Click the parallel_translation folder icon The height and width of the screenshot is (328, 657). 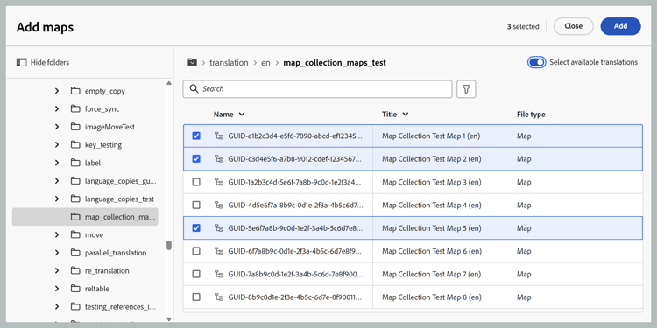(x=75, y=253)
